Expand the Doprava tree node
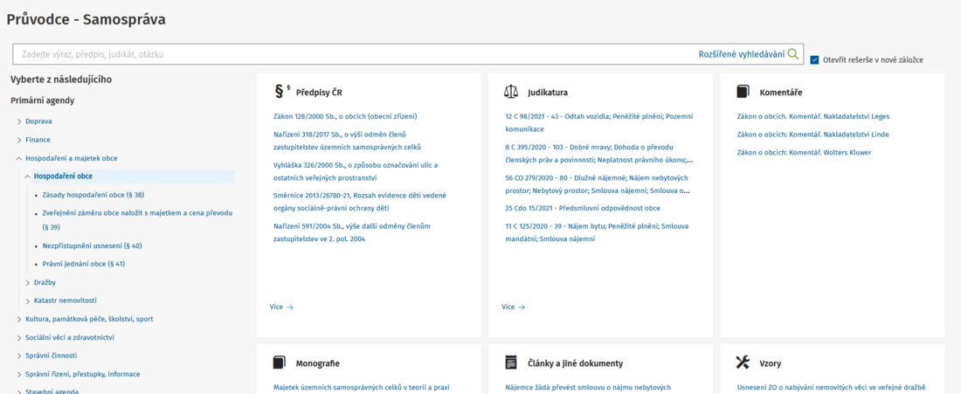Screen dimensions: 961x394 (x=19, y=121)
